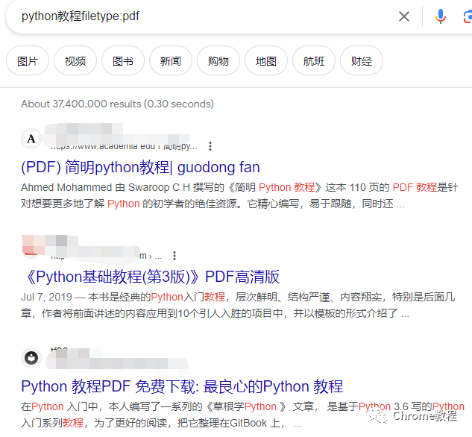Click the academia.edu 'A' site favicon
Screen dimensions: 472x437
(x=31, y=139)
